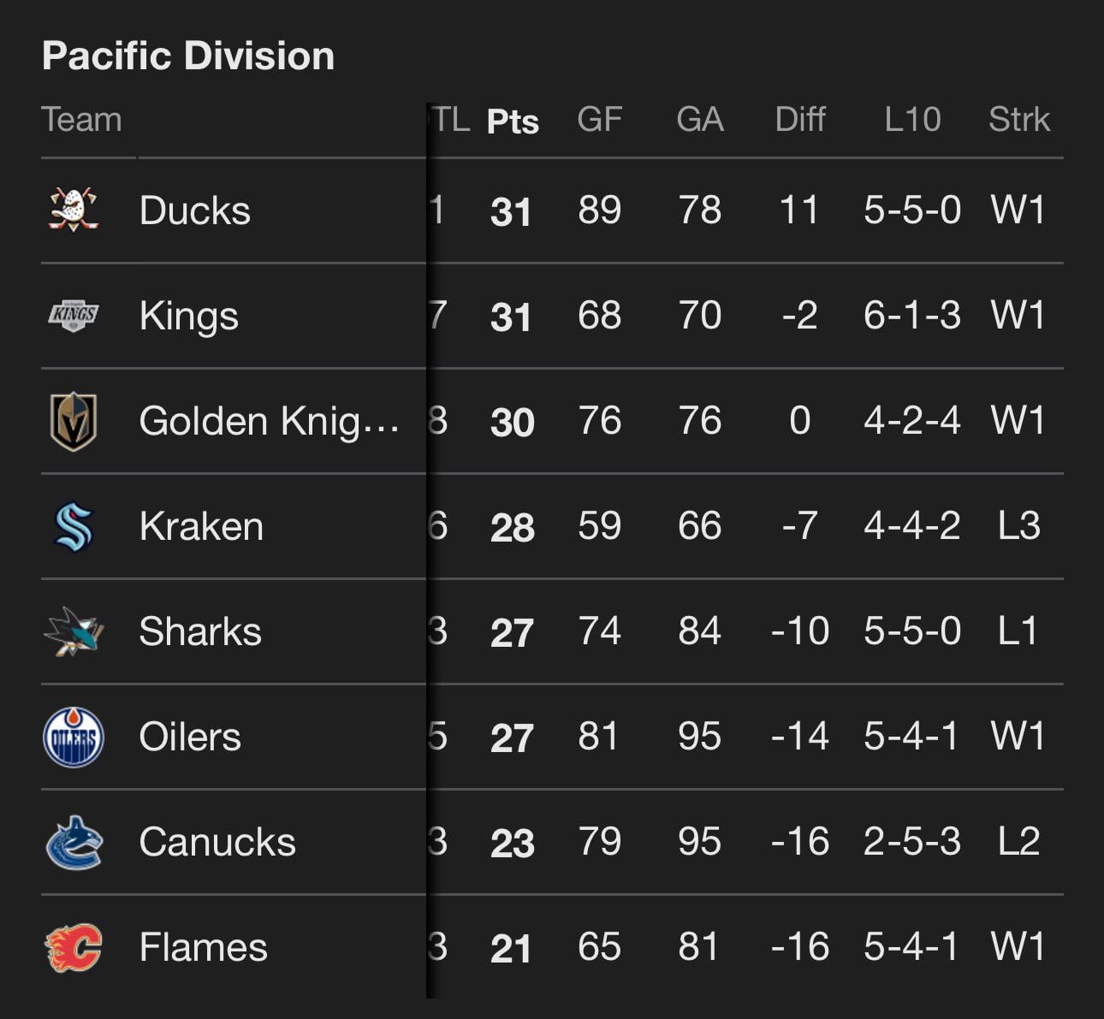Click the Sharks team logo
This screenshot has height=1019, width=1104.
(74, 632)
